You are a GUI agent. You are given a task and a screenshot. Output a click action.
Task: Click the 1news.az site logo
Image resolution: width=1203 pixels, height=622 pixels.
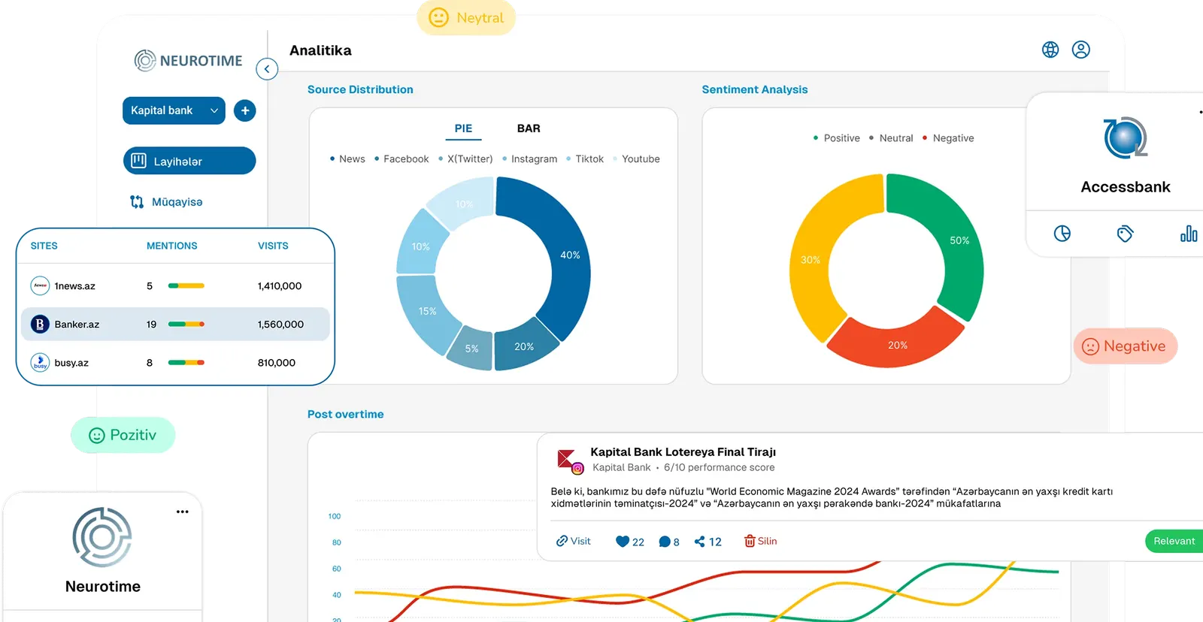(40, 286)
